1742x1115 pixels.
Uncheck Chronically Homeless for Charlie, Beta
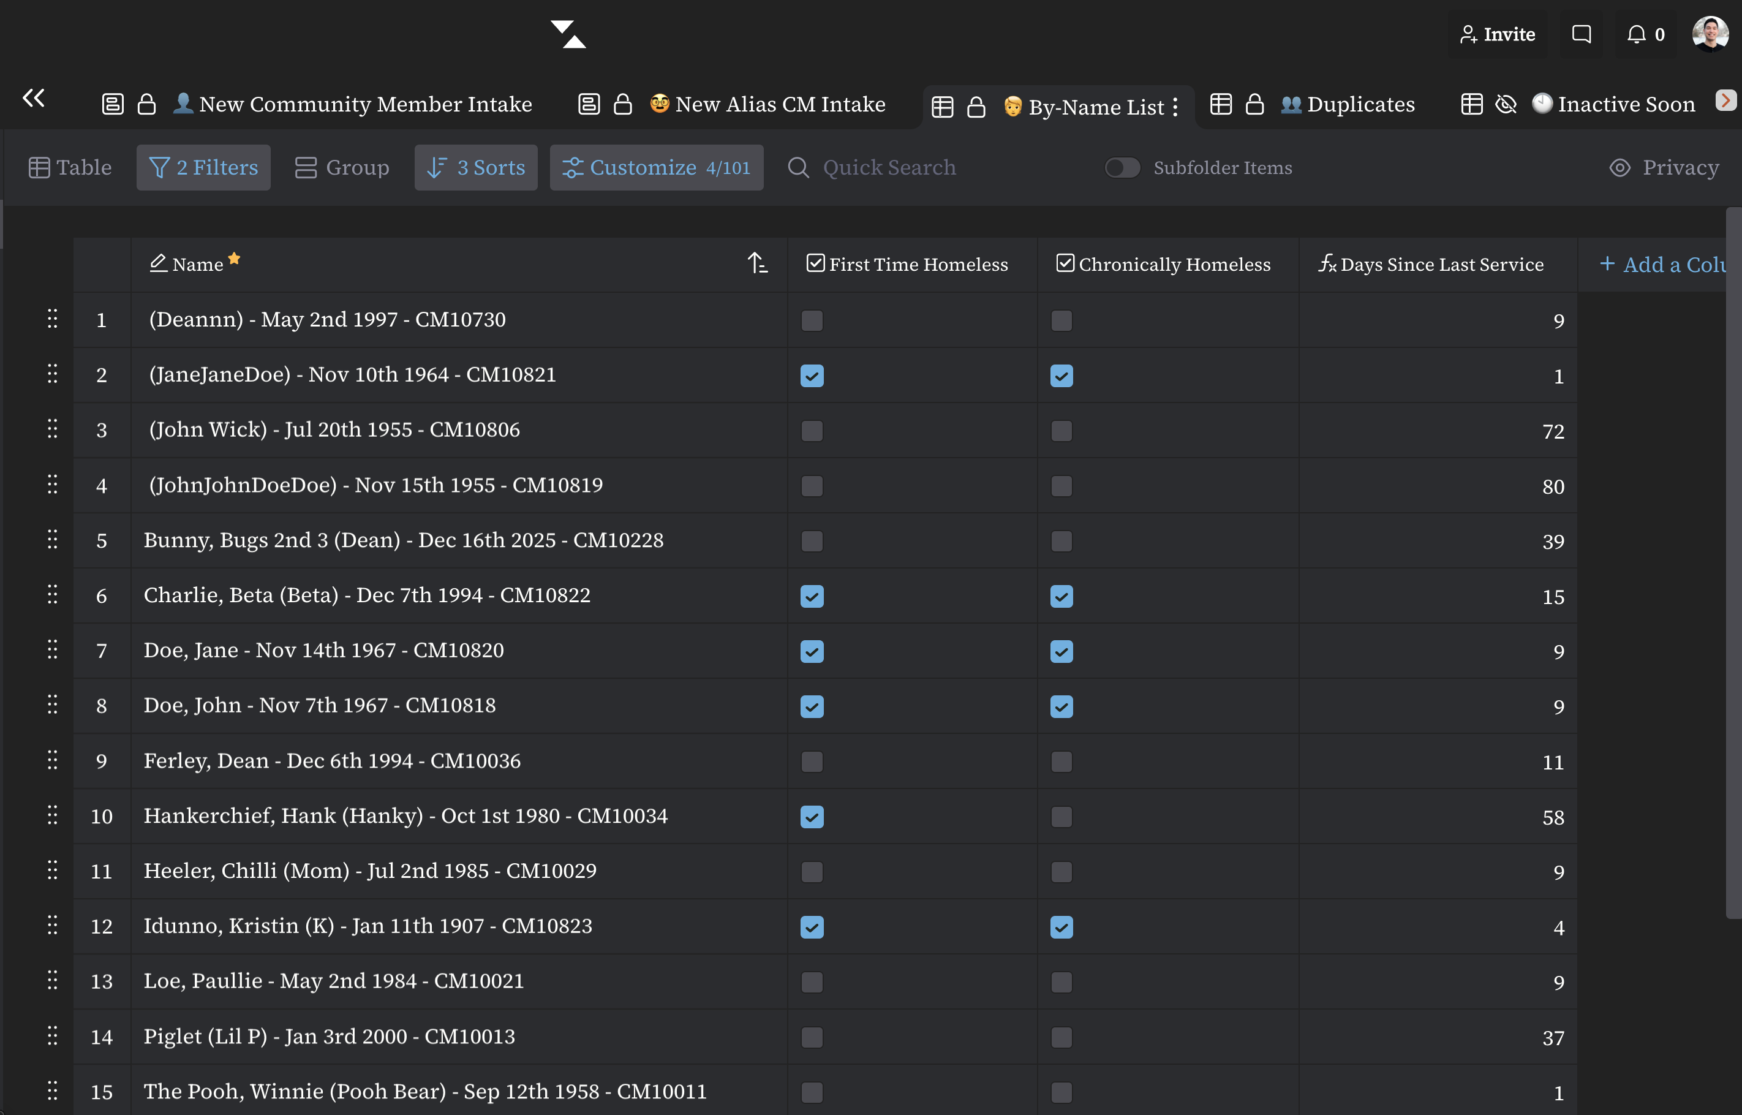[1061, 596]
